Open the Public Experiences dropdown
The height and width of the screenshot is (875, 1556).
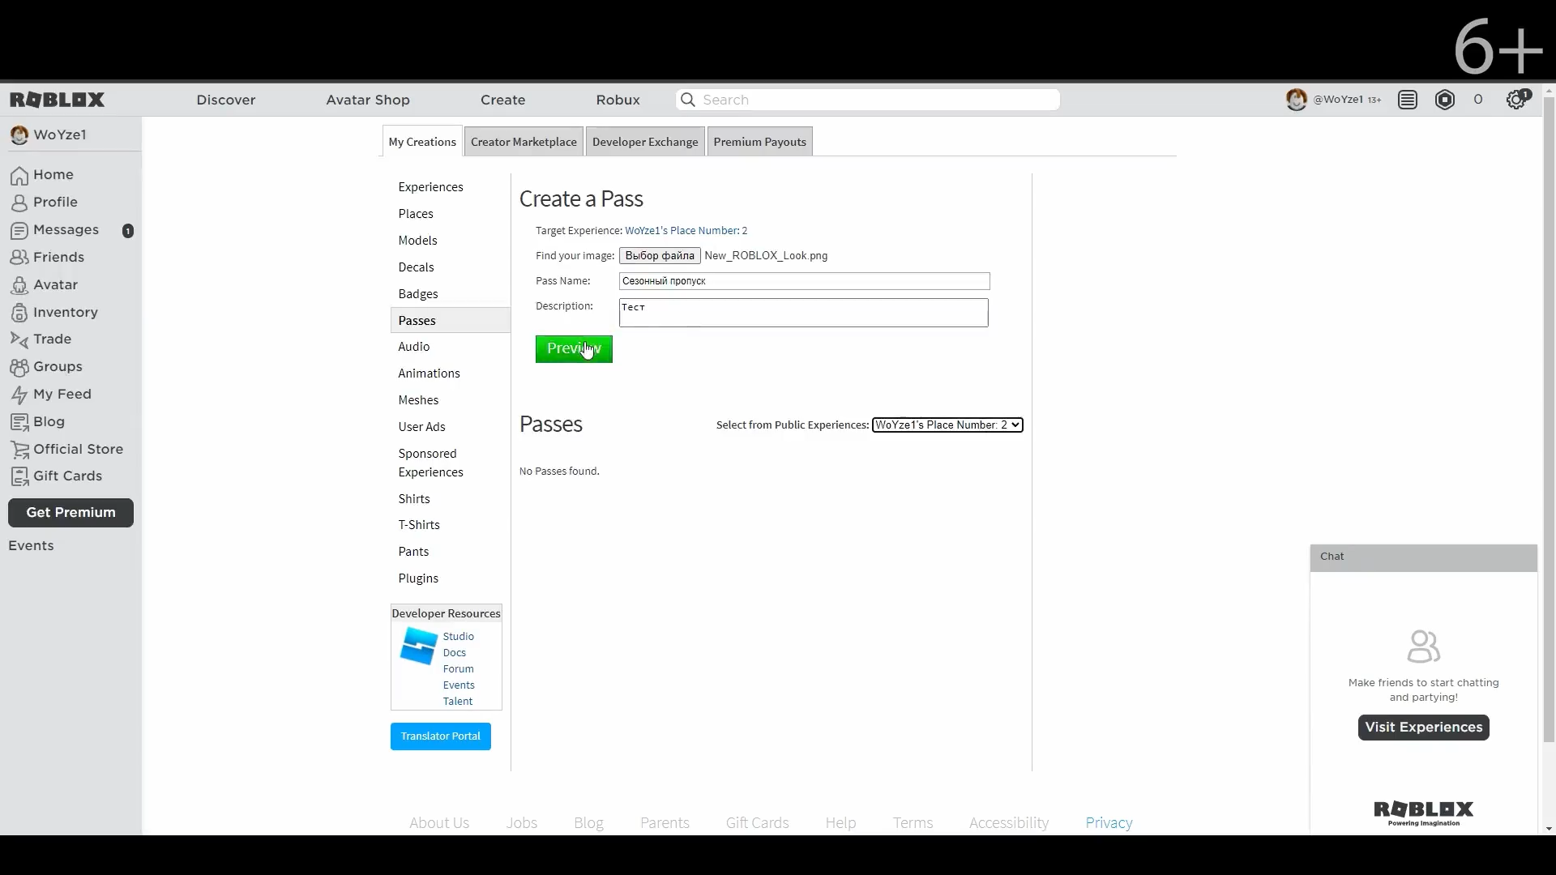tap(947, 425)
